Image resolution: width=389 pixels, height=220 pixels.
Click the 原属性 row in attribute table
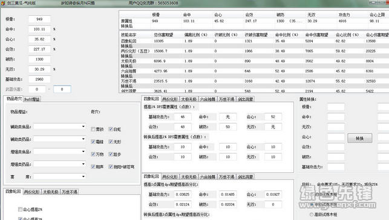coord(254,21)
